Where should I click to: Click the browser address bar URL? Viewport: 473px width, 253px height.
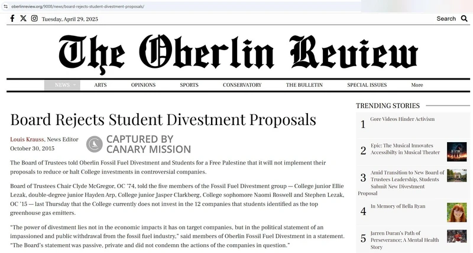(77, 6)
